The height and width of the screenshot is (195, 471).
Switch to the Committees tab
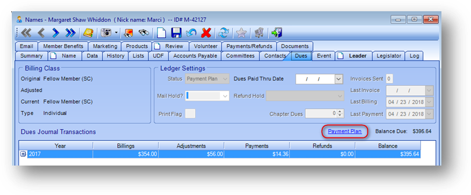pyautogui.click(x=240, y=56)
